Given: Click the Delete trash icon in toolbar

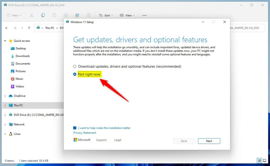Looking at the screenshot, I should (x=89, y=15).
